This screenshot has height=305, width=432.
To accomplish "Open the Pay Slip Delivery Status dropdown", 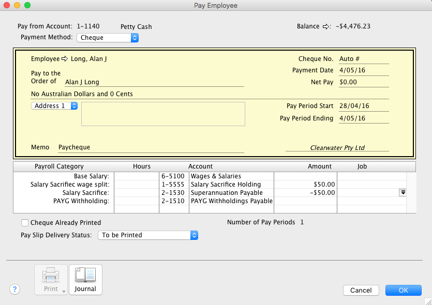I will tap(148, 235).
